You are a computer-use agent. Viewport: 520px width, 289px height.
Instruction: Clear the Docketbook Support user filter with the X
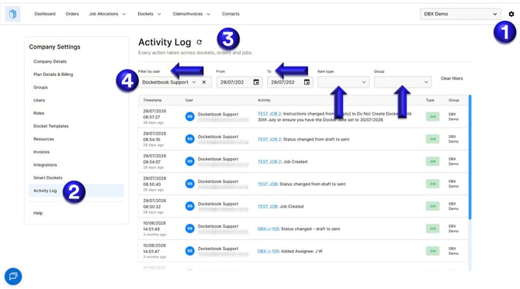pos(204,82)
